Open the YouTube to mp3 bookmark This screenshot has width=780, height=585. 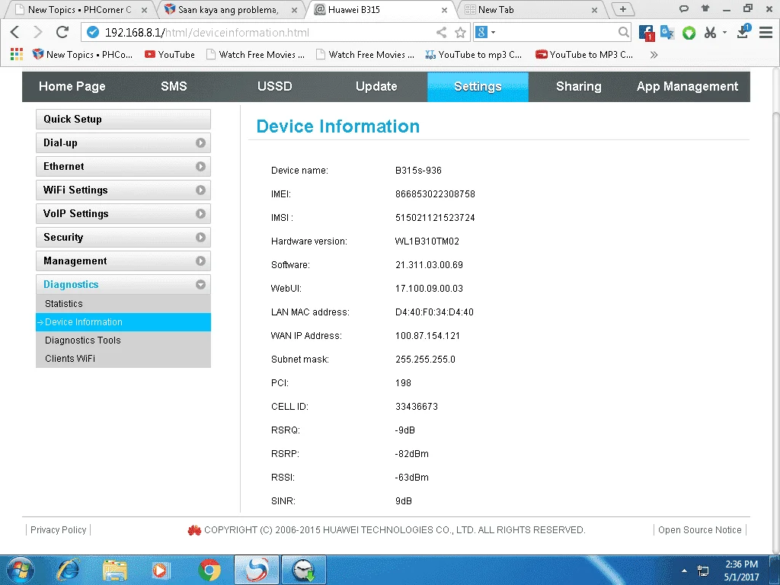tap(474, 54)
